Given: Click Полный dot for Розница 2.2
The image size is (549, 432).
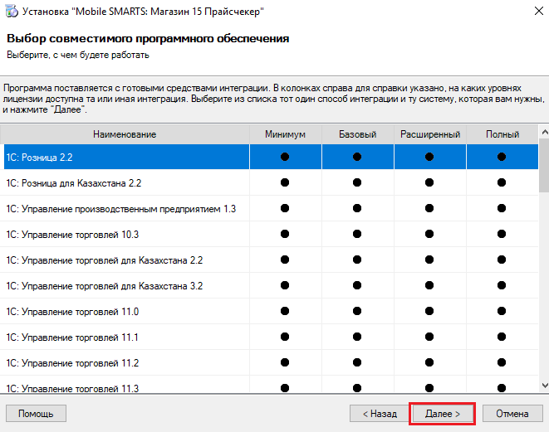Looking at the screenshot, I should point(502,157).
